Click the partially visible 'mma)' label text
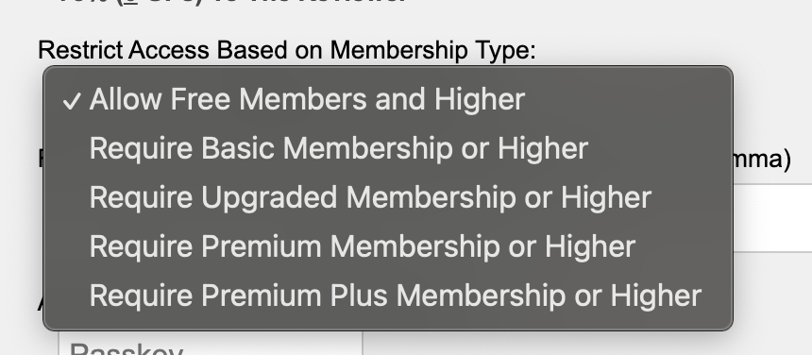Viewport: 812px width, 355px height. point(761,160)
